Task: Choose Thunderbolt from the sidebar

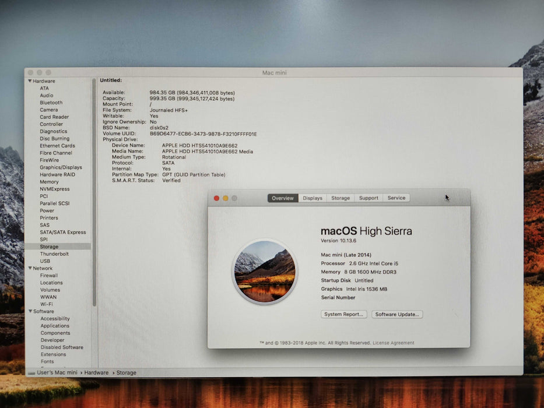Action: pos(54,254)
